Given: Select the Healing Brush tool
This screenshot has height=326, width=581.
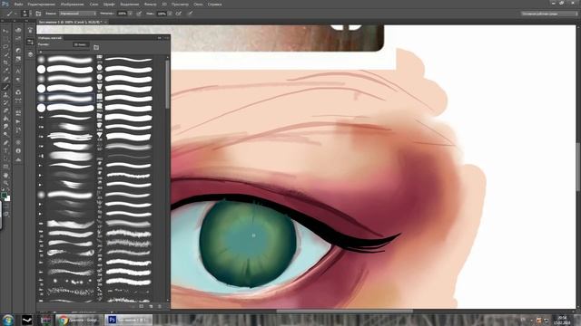Looking at the screenshot, I should click(x=6, y=79).
